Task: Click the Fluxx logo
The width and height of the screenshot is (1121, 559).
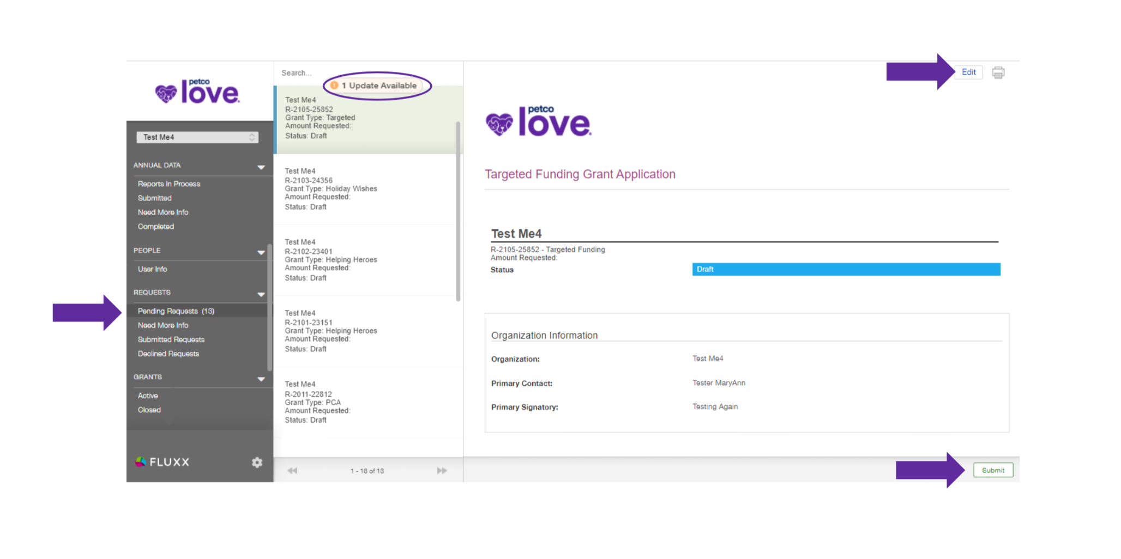Action: click(162, 462)
